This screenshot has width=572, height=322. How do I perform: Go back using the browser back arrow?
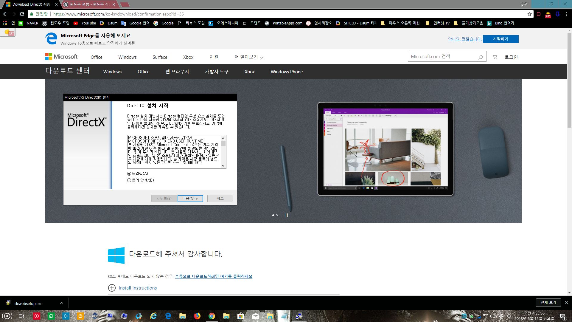[5, 14]
